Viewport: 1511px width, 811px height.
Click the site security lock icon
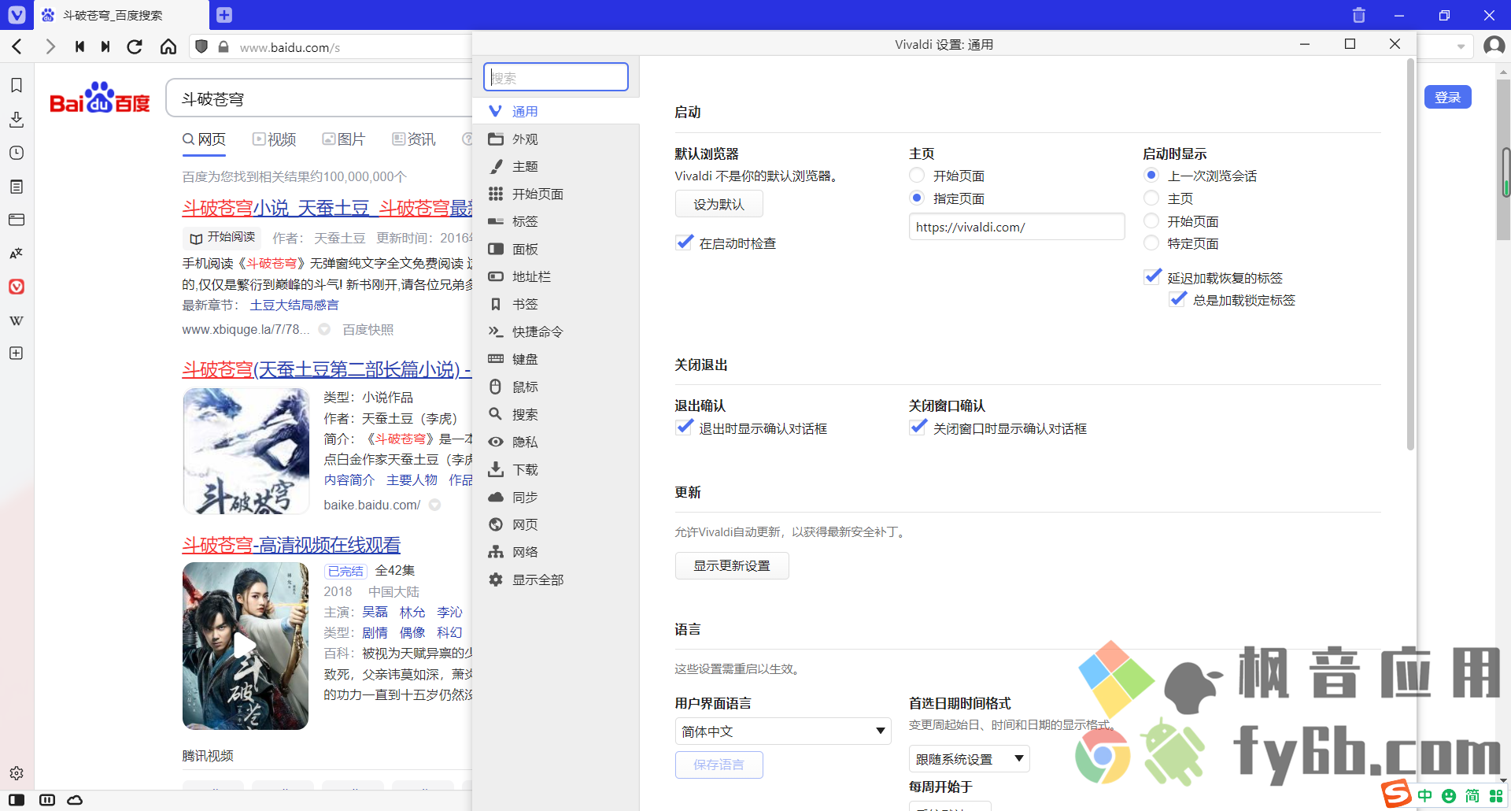[x=224, y=47]
